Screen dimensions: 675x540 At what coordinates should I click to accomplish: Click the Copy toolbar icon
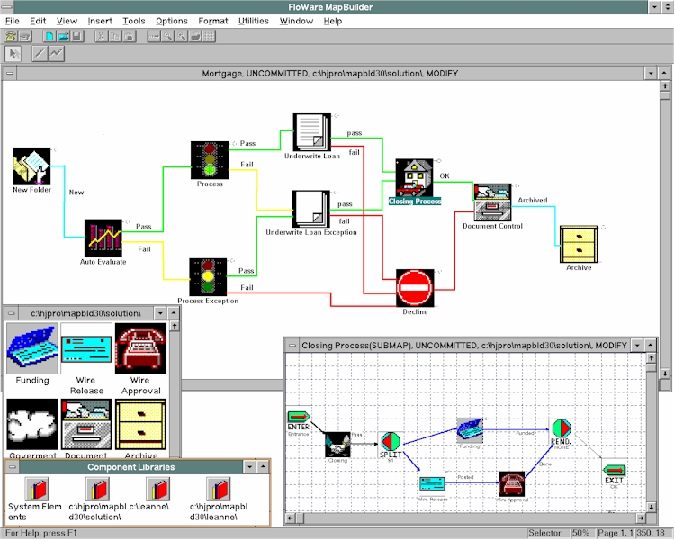(115, 37)
